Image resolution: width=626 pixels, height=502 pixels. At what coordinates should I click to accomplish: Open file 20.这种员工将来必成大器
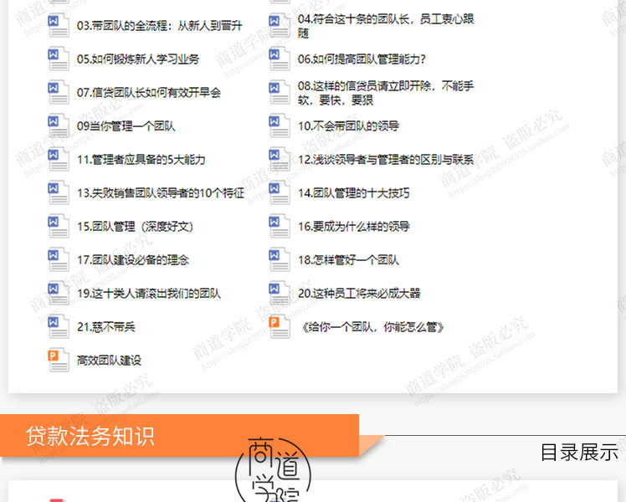(358, 294)
